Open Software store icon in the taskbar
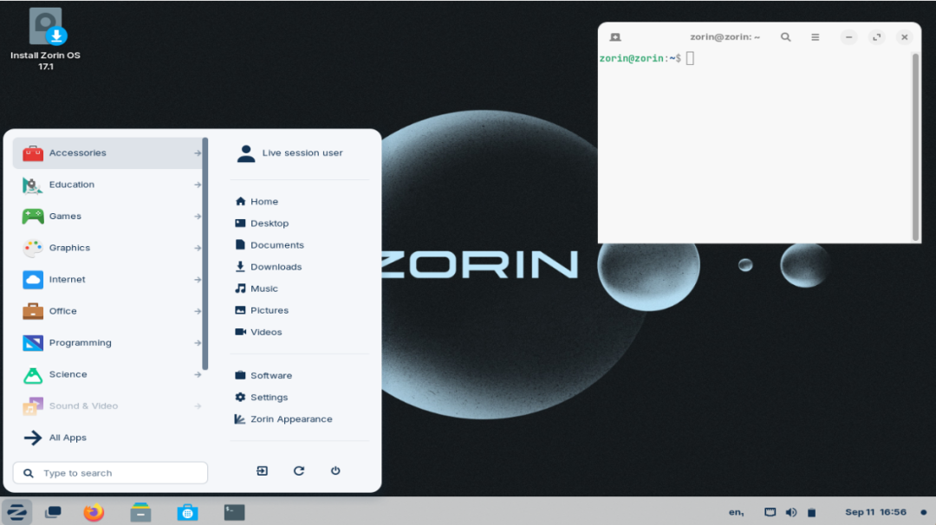 [x=187, y=512]
